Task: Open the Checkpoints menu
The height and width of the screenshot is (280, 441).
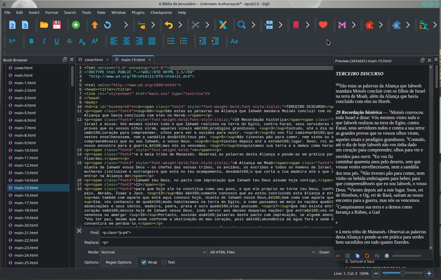Action: (161, 12)
